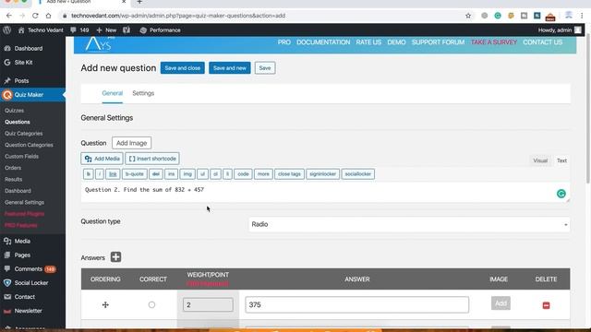The image size is (591, 332).
Task: Click TAKE A SURVEY link
Action: [x=494, y=42]
